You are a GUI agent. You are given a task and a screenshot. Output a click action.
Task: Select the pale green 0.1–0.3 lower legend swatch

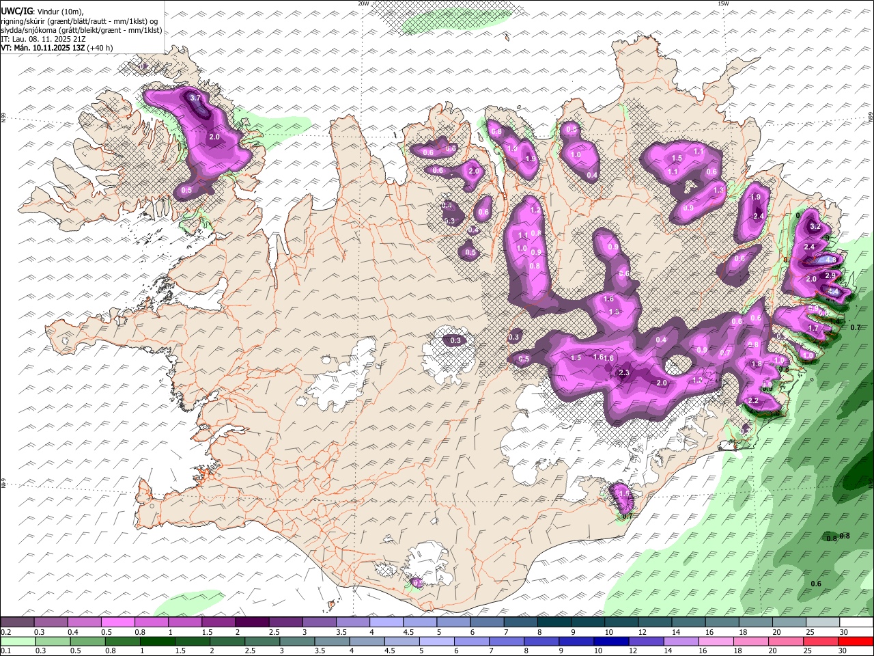tap(18, 642)
